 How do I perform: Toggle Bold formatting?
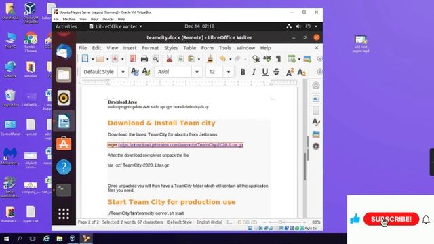click(243, 72)
